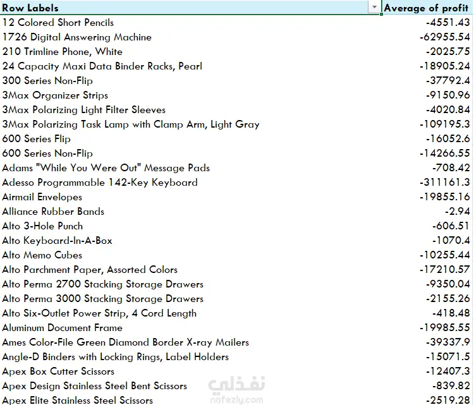474x405 pixels.
Task: Select the profit value -311161.3
Action: click(x=445, y=182)
